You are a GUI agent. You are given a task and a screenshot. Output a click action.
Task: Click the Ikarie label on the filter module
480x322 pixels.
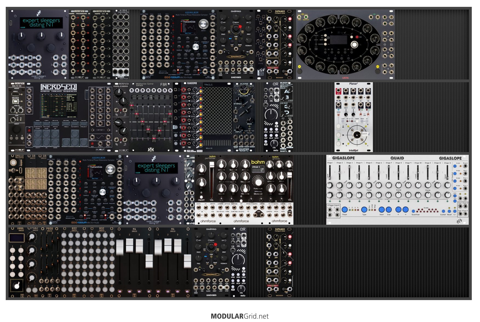tap(244, 84)
